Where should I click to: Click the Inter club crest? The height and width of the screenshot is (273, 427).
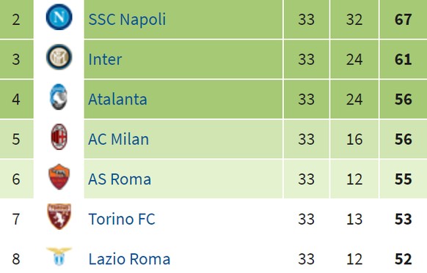pos(59,57)
